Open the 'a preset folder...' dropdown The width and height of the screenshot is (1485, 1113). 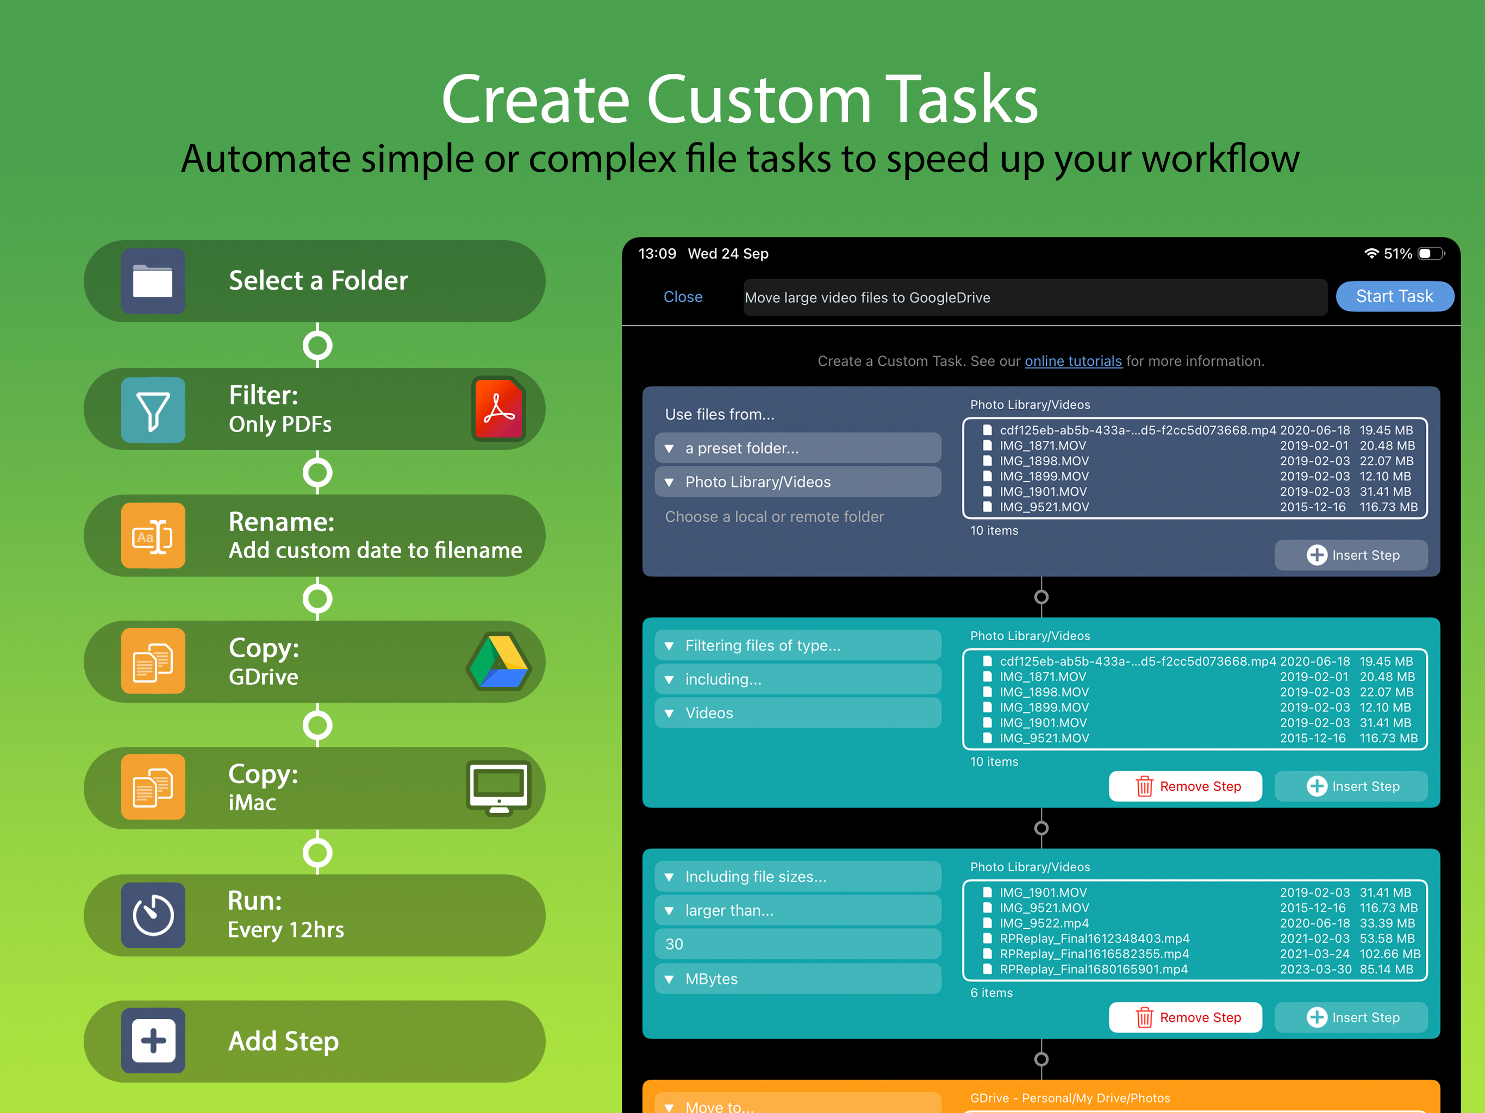pyautogui.click(x=797, y=448)
